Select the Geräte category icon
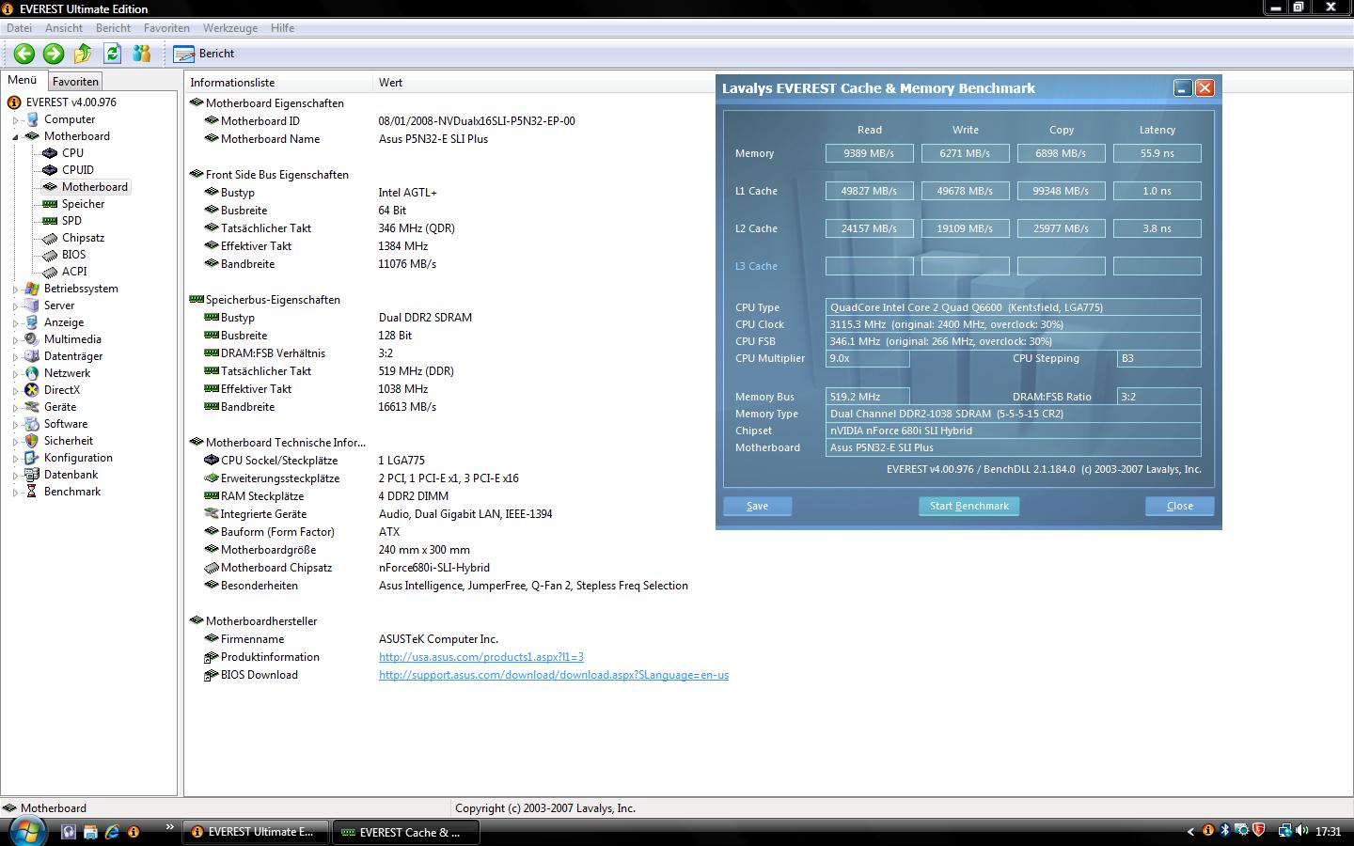 point(32,407)
